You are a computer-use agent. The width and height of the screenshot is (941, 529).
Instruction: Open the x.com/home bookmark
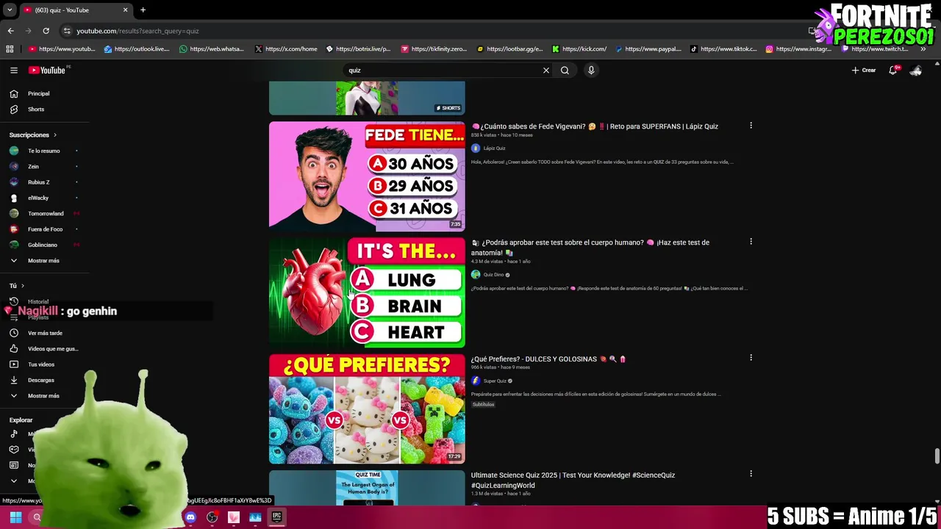pyautogui.click(x=287, y=49)
